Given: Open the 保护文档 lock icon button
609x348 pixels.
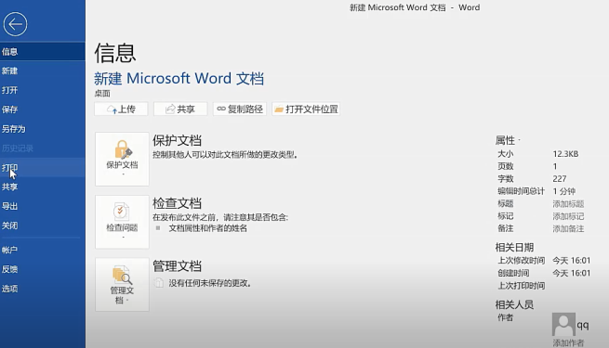Looking at the screenshot, I should (x=122, y=159).
